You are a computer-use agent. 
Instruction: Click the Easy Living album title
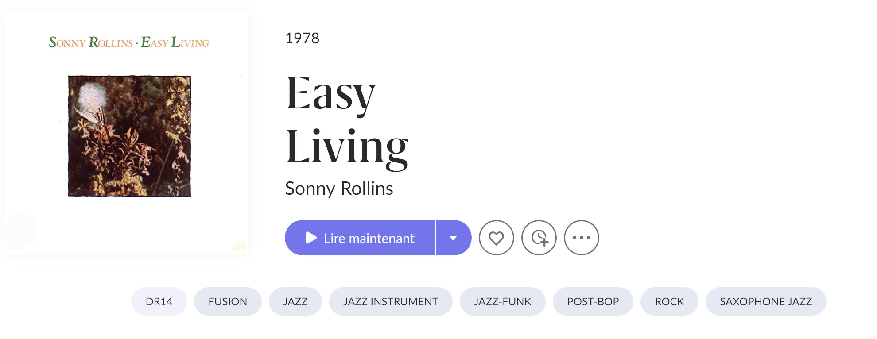coord(347,120)
